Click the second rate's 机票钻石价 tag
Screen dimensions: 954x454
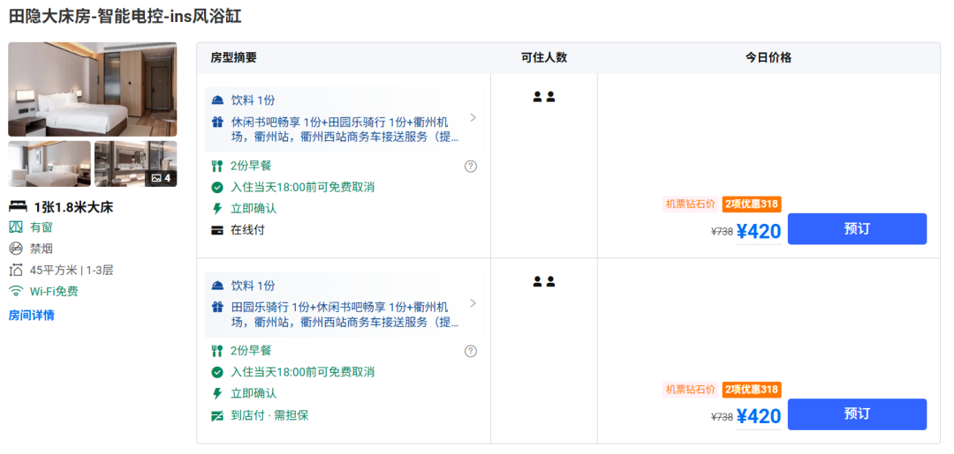coord(691,390)
